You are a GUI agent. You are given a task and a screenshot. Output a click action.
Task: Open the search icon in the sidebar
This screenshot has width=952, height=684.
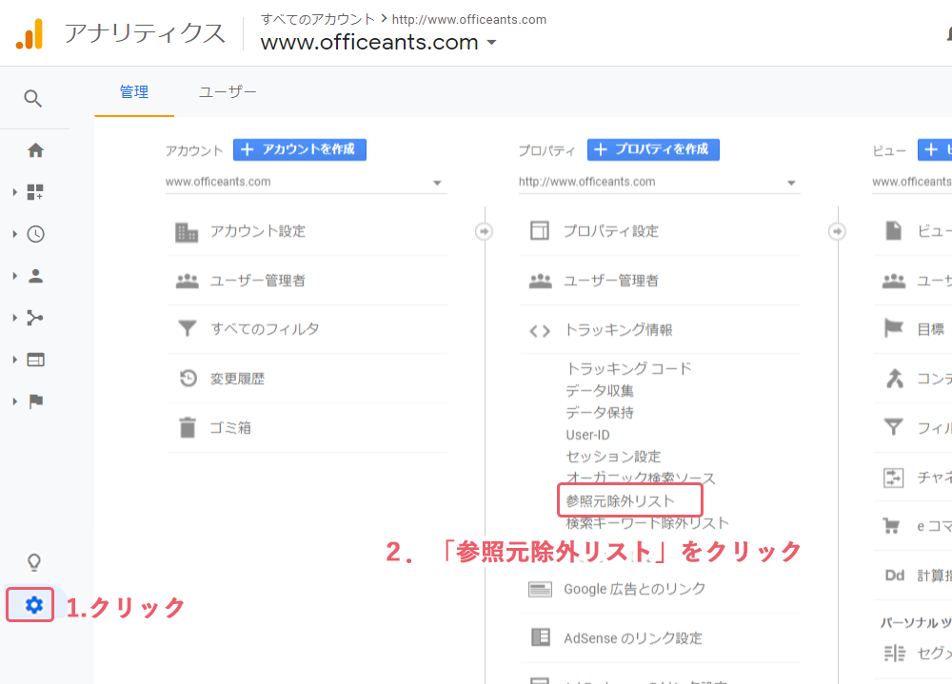click(x=32, y=98)
